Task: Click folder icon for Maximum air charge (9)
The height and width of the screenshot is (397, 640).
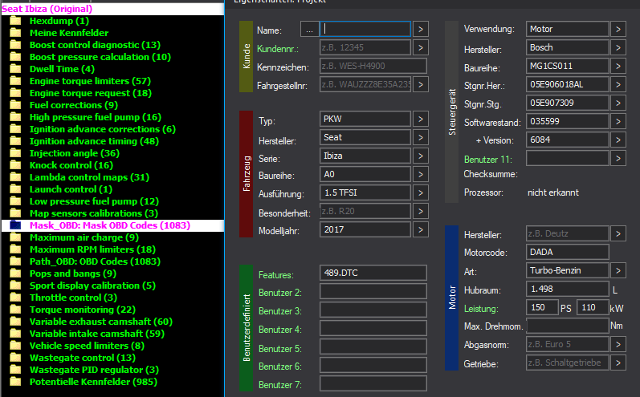Action: (x=15, y=237)
